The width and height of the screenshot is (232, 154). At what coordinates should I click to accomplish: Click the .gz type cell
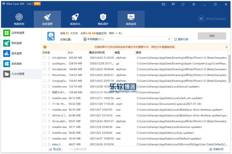click(x=118, y=63)
